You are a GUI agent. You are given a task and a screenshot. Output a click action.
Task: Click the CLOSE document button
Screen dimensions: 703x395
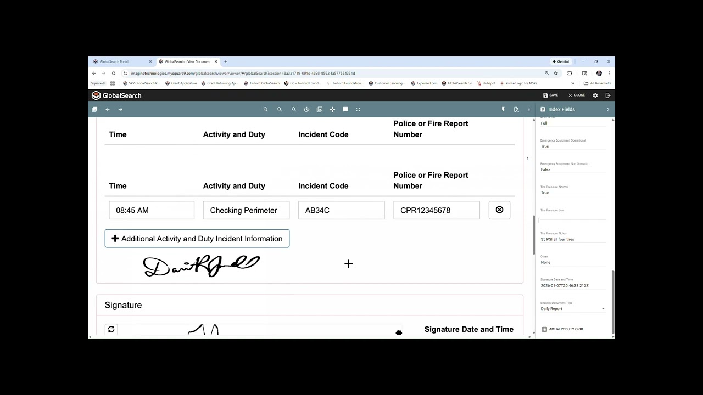576,95
